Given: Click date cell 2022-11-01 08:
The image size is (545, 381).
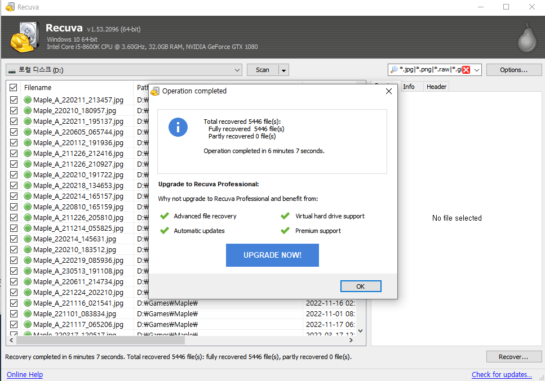Looking at the screenshot, I should coord(330,313).
